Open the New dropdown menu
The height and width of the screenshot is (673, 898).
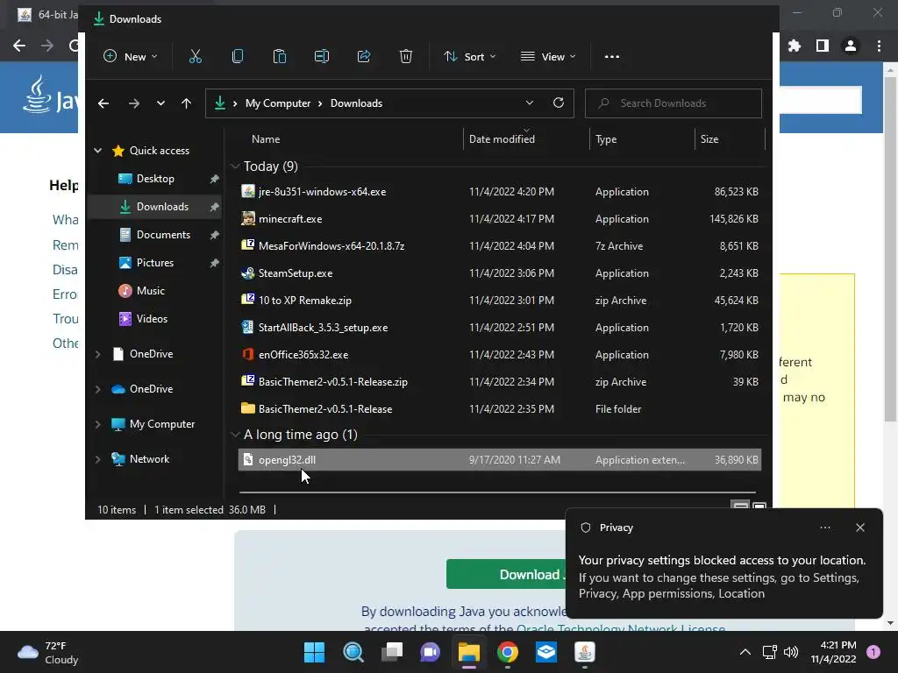click(x=130, y=56)
